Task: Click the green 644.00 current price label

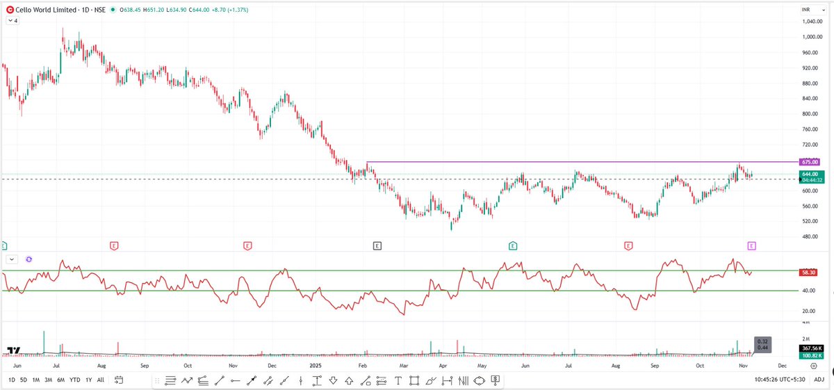Action: coord(811,174)
